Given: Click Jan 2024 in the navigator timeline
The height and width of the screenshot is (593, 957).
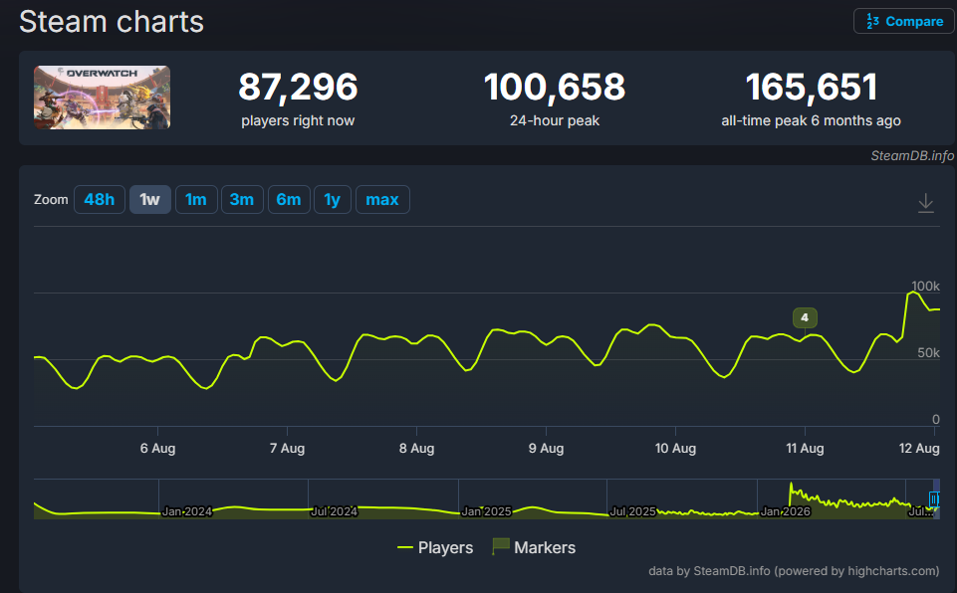Looking at the screenshot, I should [x=187, y=511].
